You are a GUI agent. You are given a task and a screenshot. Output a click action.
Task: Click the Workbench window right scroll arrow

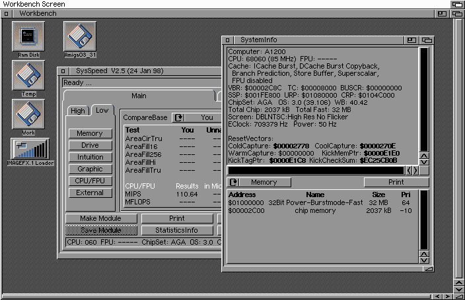(x=447, y=297)
